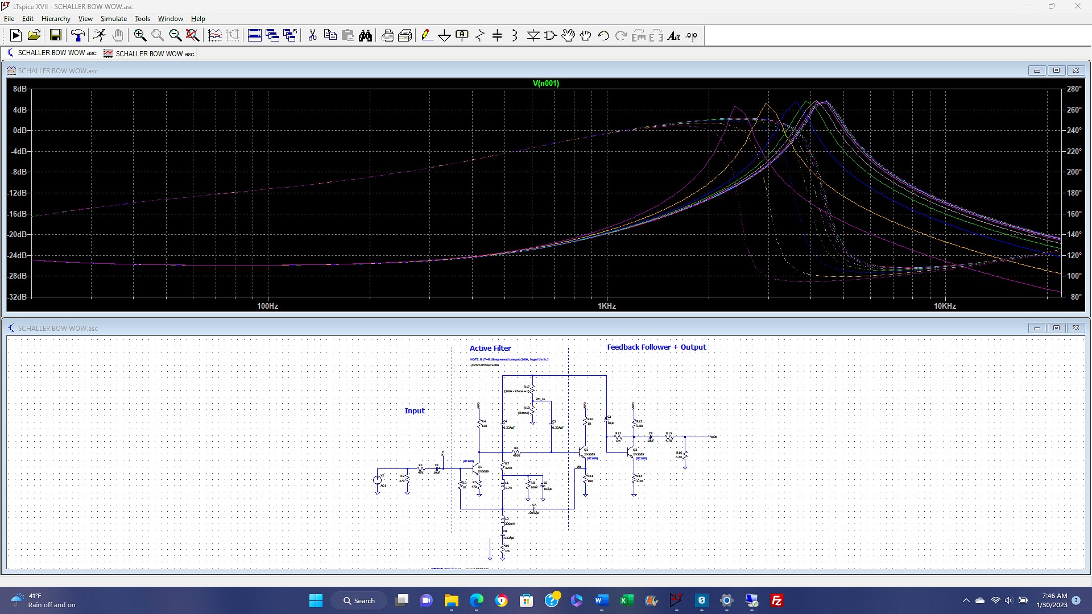Switch to the schematic SCHALLER BOW WOW tab

52,53
